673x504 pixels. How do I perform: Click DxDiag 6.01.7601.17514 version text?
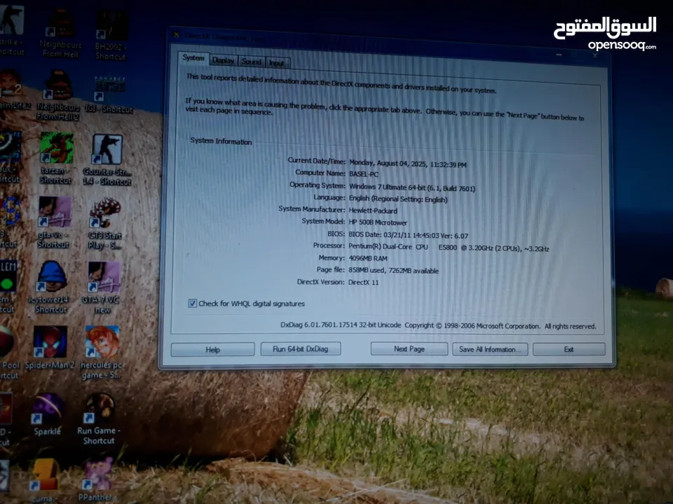tap(341, 325)
